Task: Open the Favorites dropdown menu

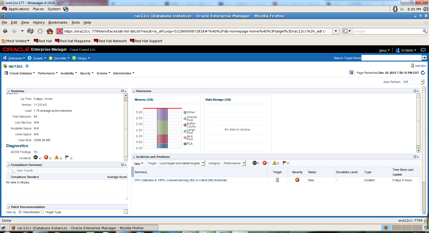Action: coord(59,58)
